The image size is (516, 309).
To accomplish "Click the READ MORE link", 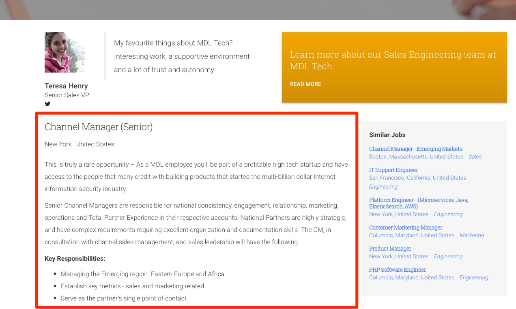I will coord(305,84).
